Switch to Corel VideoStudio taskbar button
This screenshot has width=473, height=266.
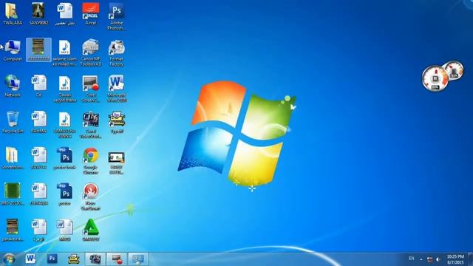[95, 259]
